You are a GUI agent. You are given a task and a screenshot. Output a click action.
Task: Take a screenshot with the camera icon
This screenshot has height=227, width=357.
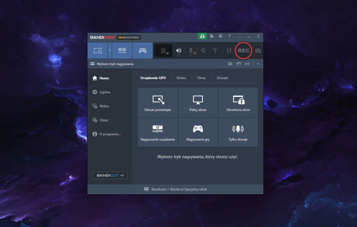click(258, 51)
